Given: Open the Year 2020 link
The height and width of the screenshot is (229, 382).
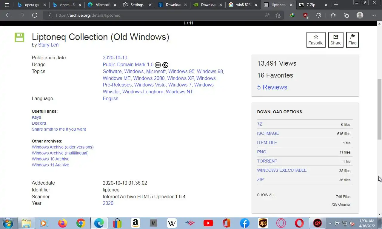Looking at the screenshot, I should pyautogui.click(x=108, y=203).
